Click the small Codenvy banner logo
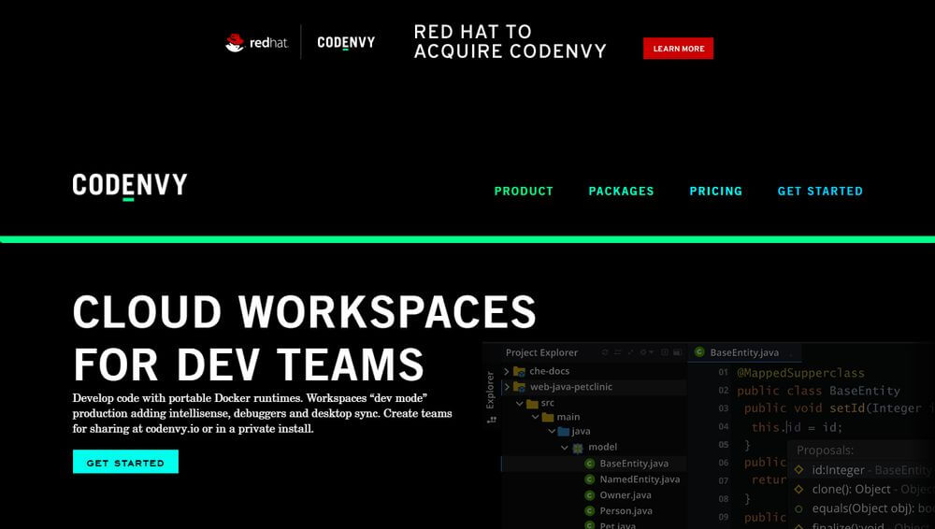This screenshot has height=529, width=935. [346, 42]
